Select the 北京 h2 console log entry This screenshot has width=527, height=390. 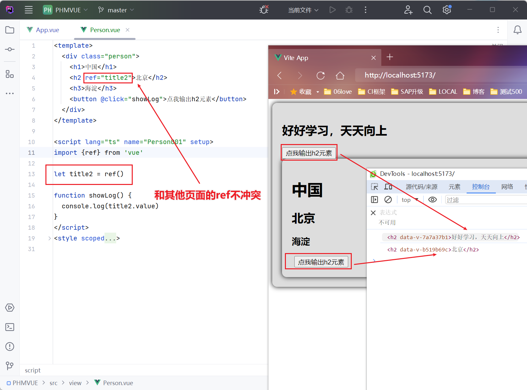tap(433, 250)
